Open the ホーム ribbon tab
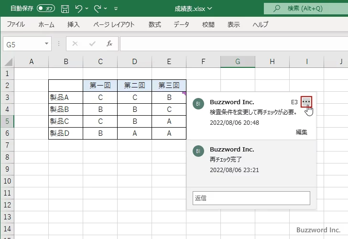This screenshot has height=239, width=348. click(x=46, y=24)
